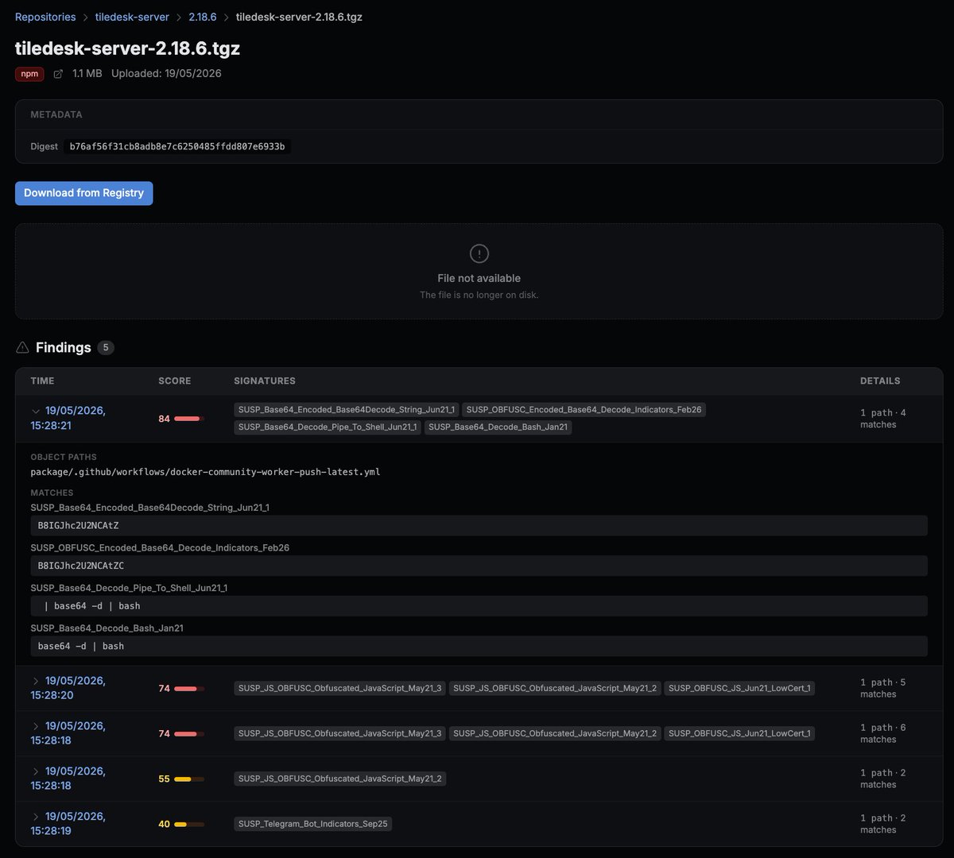Viewport: 954px width, 858px height.
Task: Open the 19/05/2026, 15:28:19 timestamp link
Action: pos(68,824)
